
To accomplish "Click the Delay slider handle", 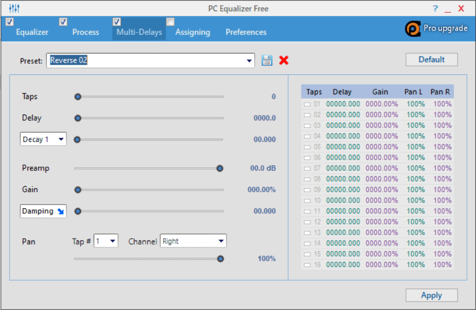I will (x=78, y=118).
